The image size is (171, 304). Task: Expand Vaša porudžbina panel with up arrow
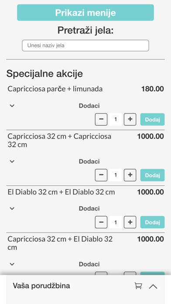click(x=153, y=287)
